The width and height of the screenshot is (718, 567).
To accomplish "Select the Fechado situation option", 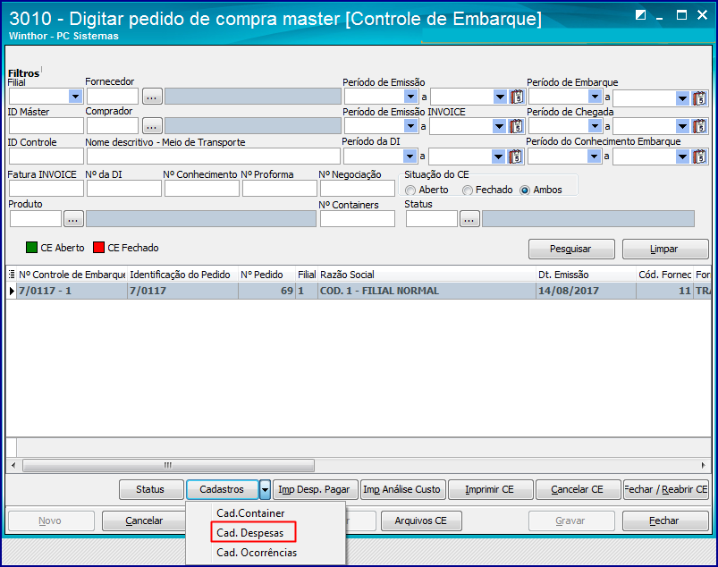I will [467, 190].
